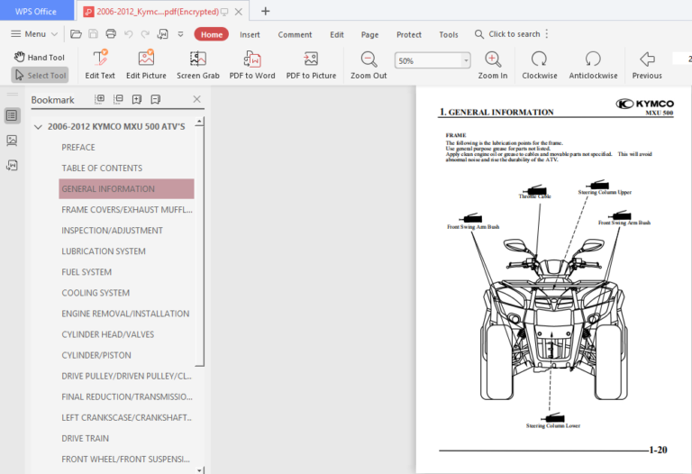Viewport: 692px width, 474px height.
Task: Click the 'Click to search' box
Action: pos(507,34)
